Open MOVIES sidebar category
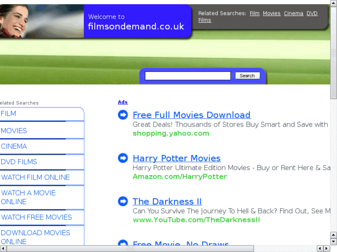The height and width of the screenshot is (252, 337). [x=42, y=130]
